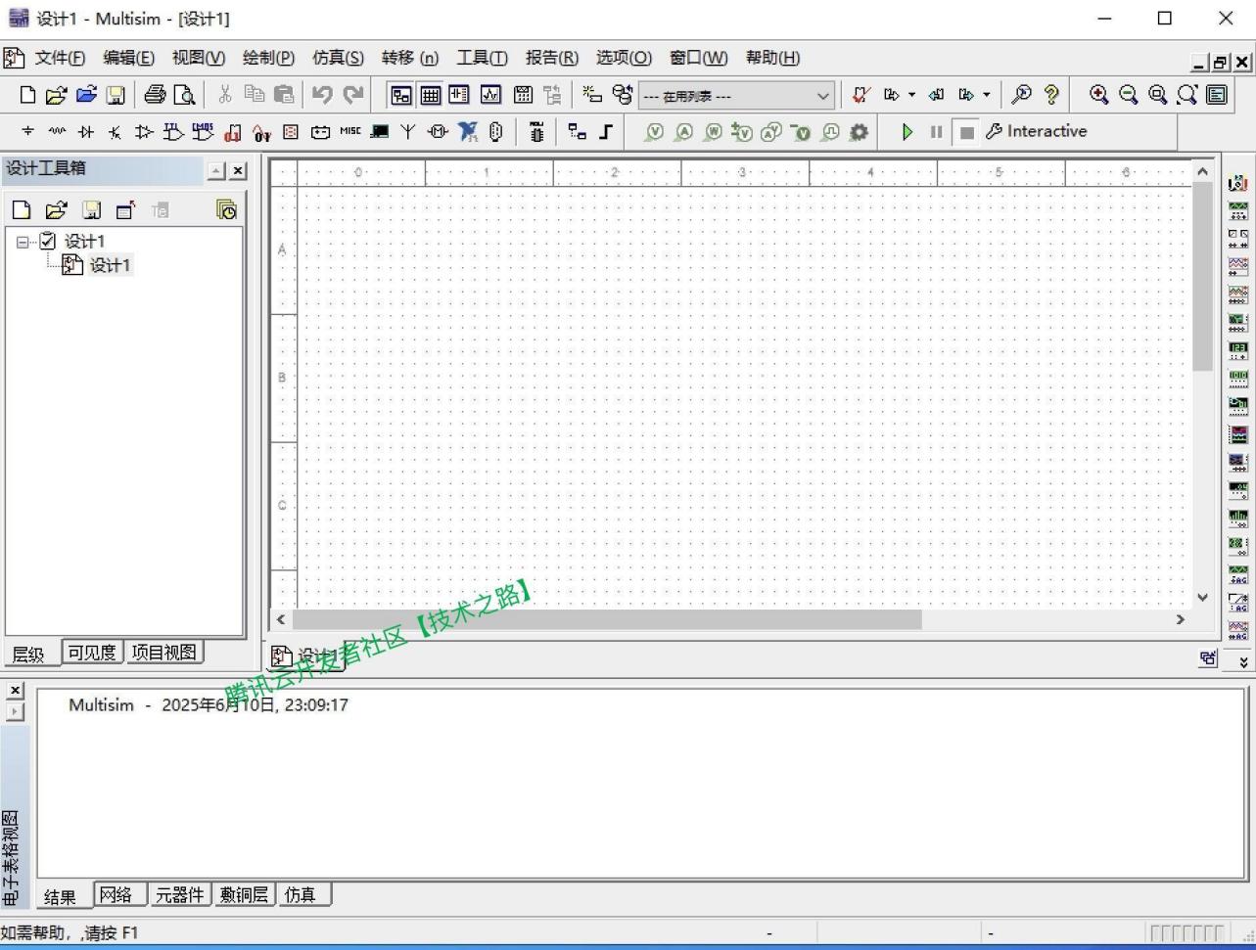Image resolution: width=1256 pixels, height=950 pixels.
Task: Open the Postprocessor icon
Action: [523, 95]
